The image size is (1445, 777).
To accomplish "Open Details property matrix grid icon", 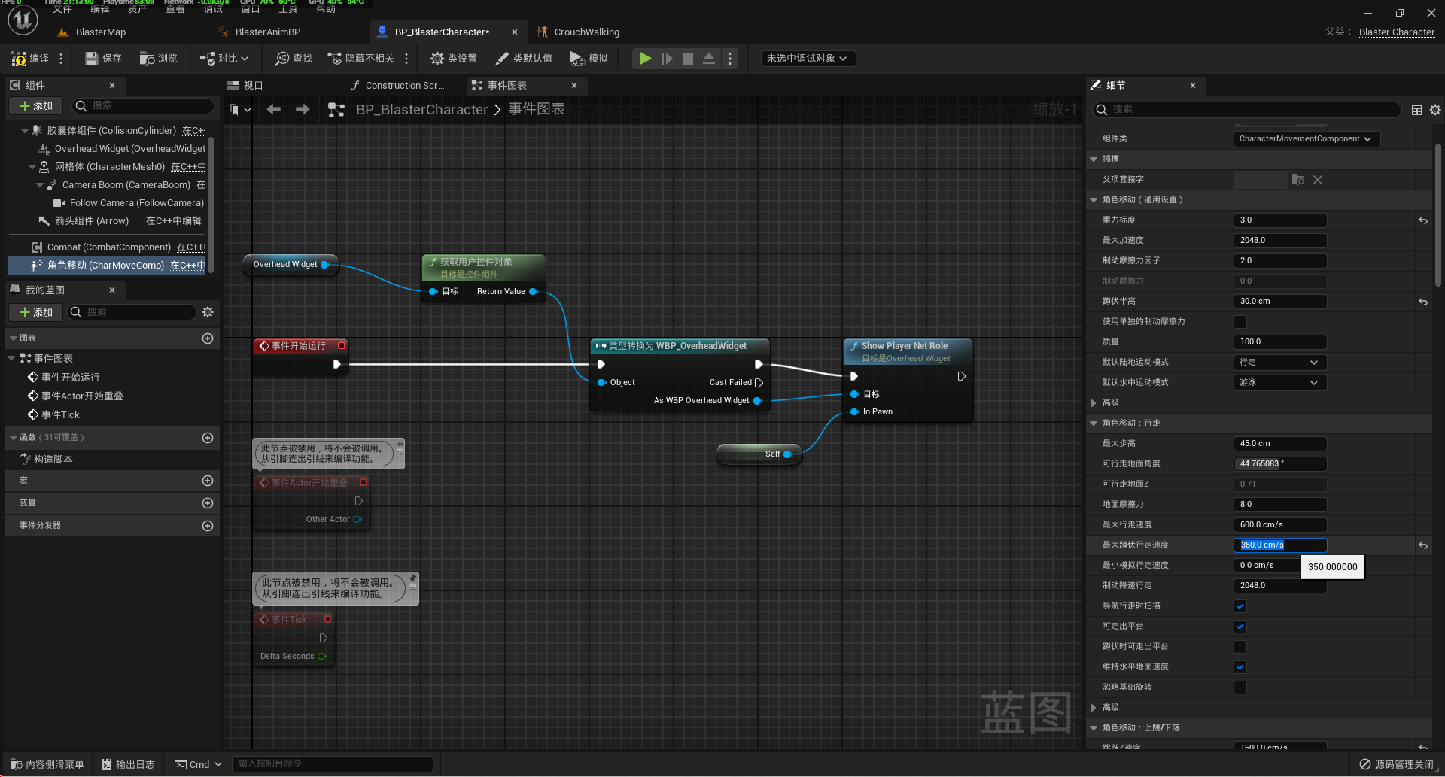I will pos(1416,110).
